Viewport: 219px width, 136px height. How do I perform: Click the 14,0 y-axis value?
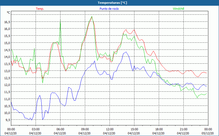pos(7,57)
